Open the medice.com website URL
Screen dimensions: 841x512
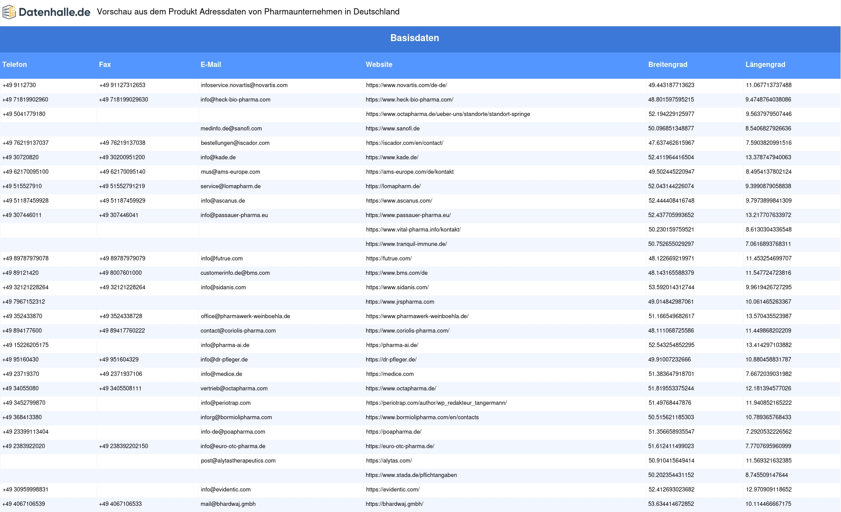tap(390, 374)
